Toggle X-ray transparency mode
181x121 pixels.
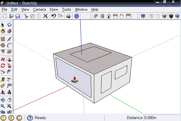[143, 16]
